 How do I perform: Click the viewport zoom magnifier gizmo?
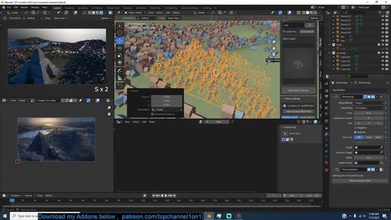(x=274, y=42)
